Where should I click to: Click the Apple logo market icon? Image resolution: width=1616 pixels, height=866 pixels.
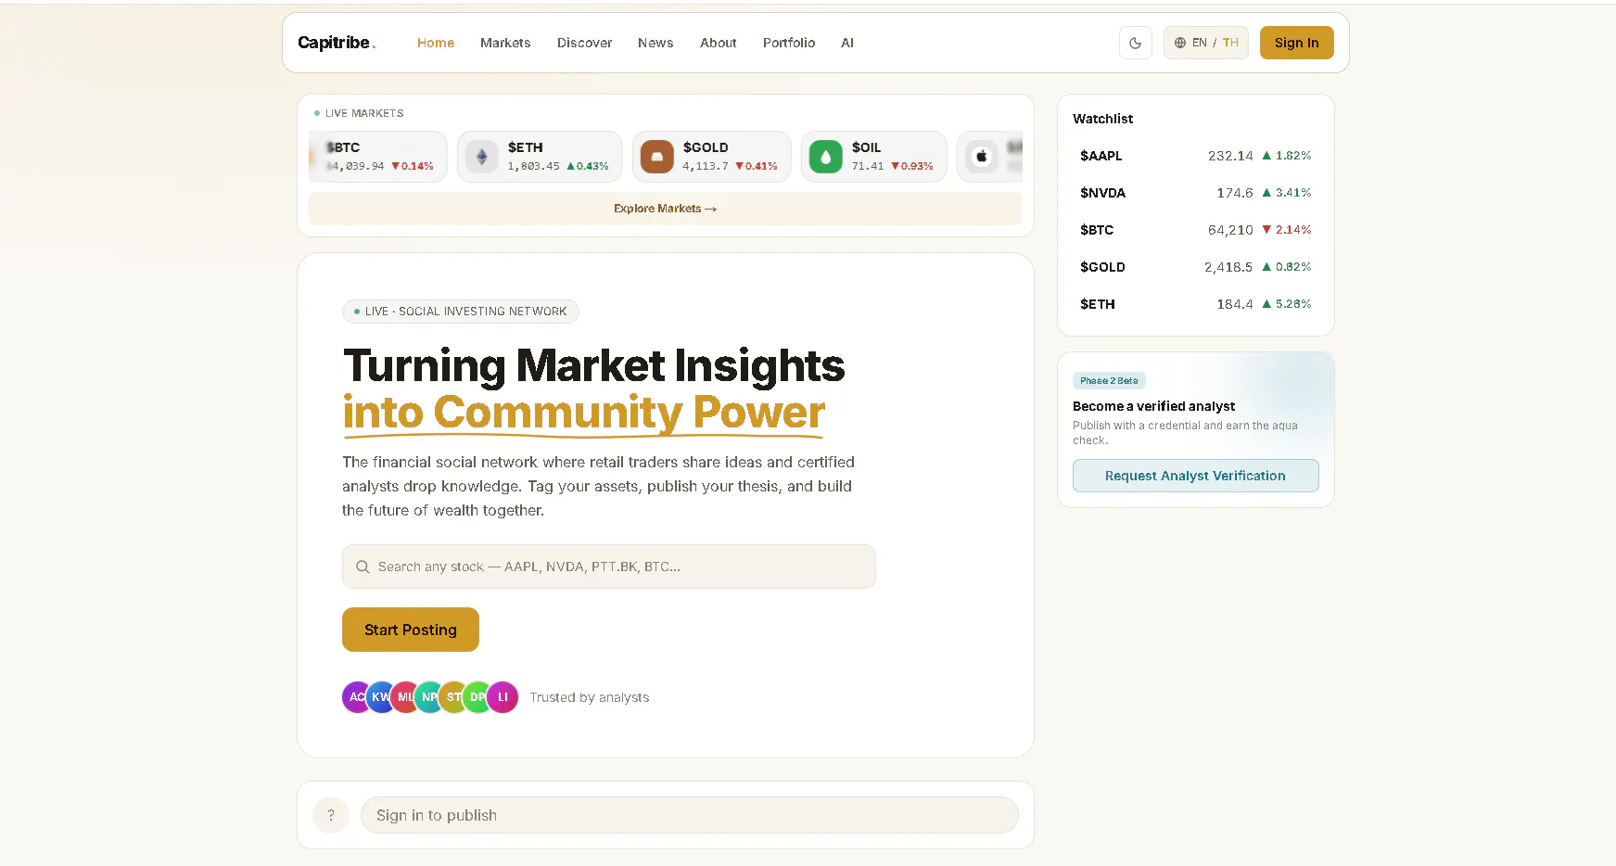point(981,157)
